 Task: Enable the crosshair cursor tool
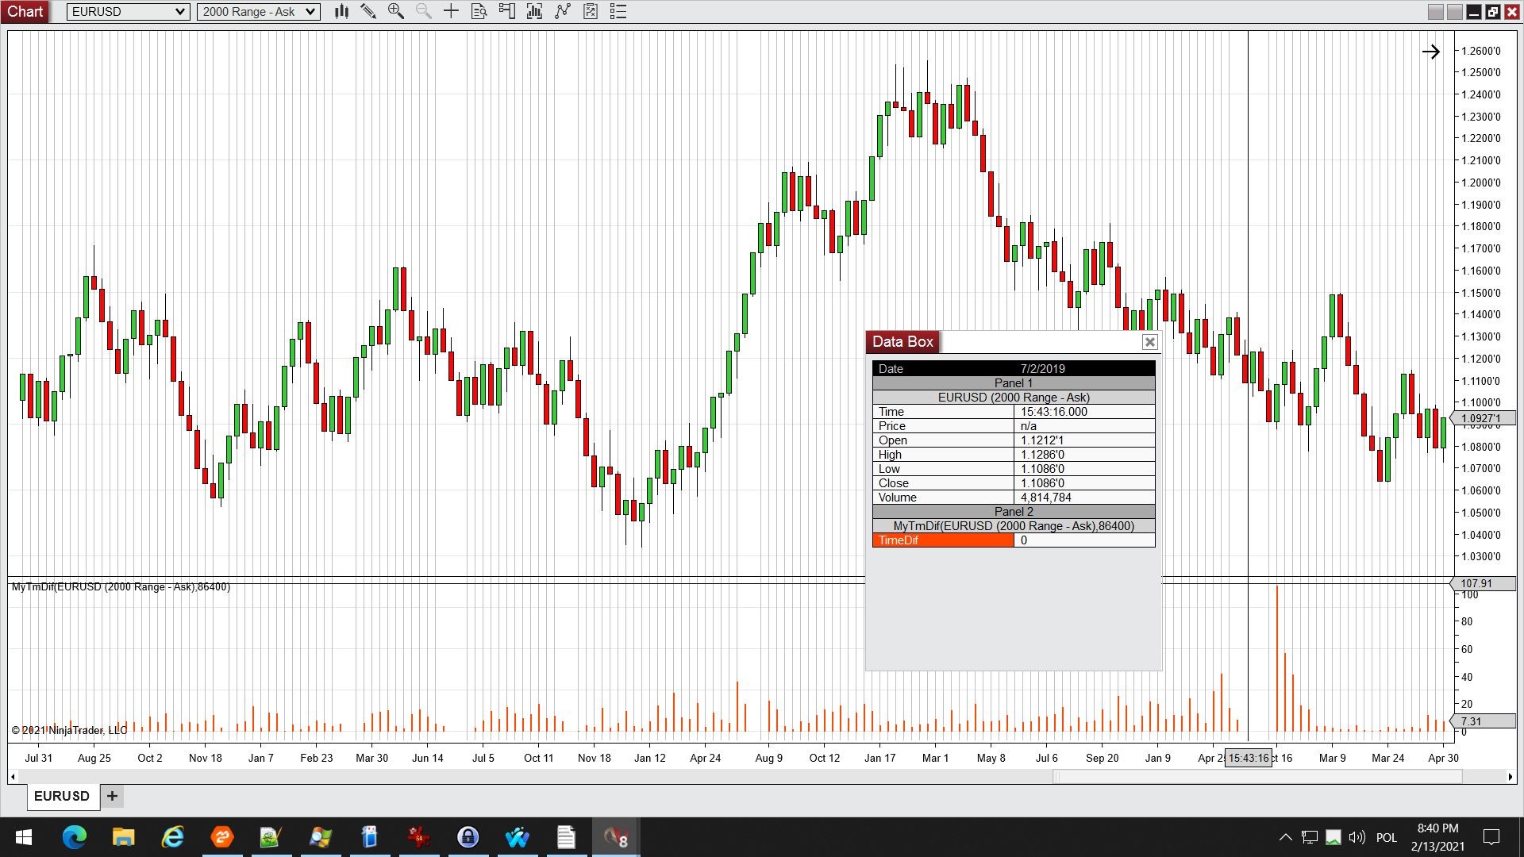coord(451,11)
